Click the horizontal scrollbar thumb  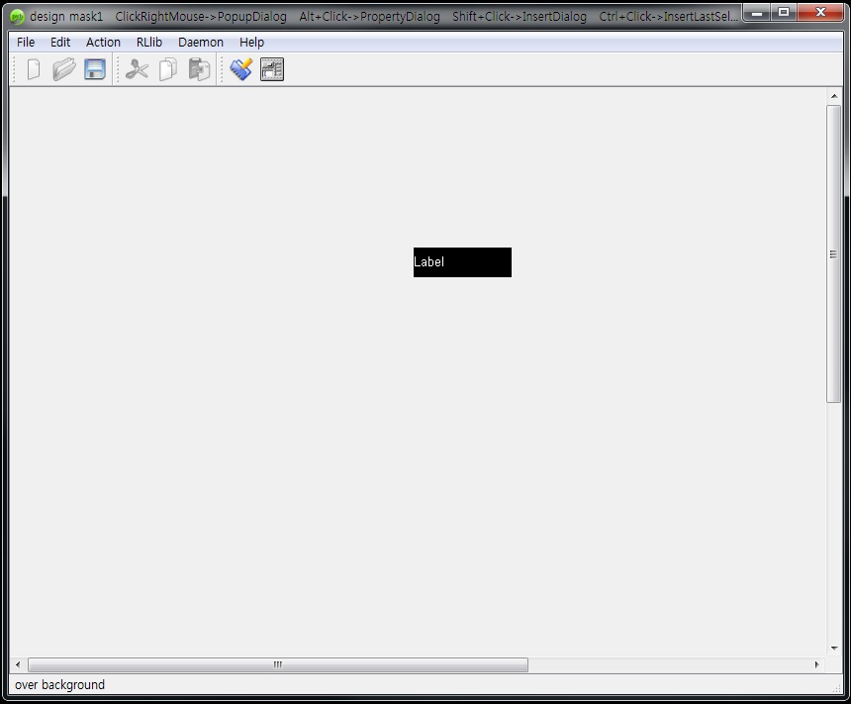pos(277,664)
